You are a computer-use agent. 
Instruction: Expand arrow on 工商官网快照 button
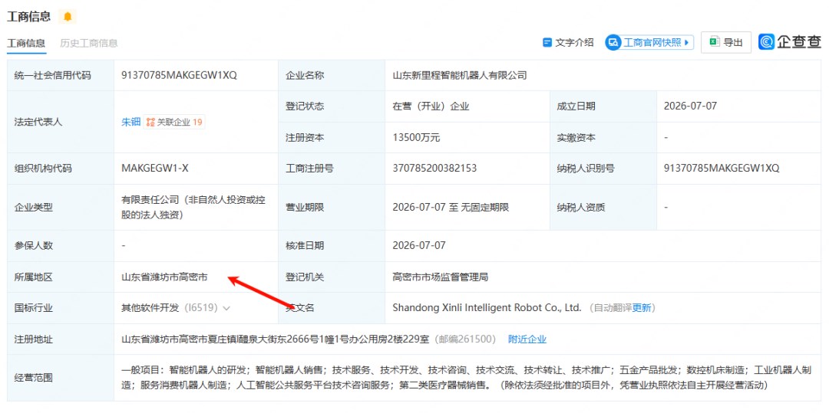point(687,43)
